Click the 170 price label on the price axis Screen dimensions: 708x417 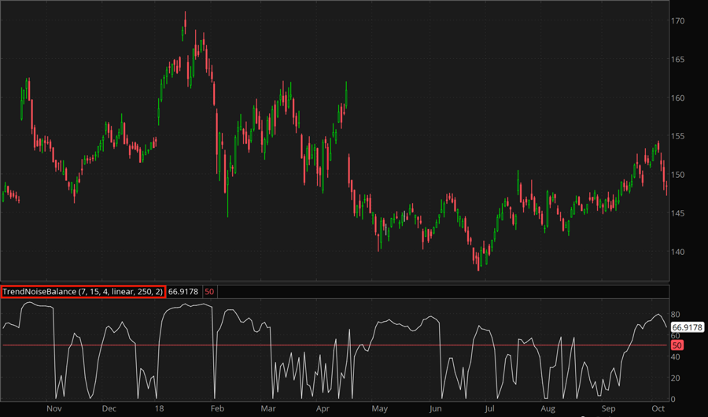[x=679, y=21]
